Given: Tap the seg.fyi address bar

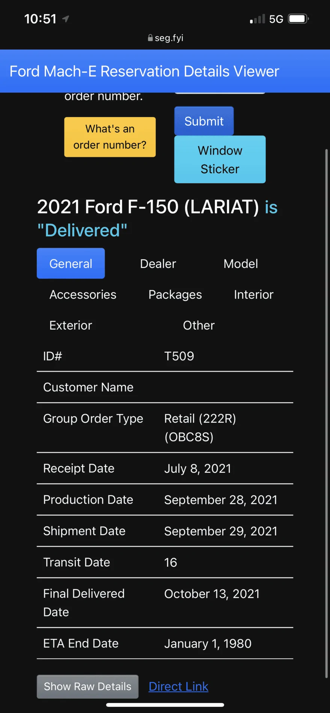Looking at the screenshot, I should [x=169, y=38].
